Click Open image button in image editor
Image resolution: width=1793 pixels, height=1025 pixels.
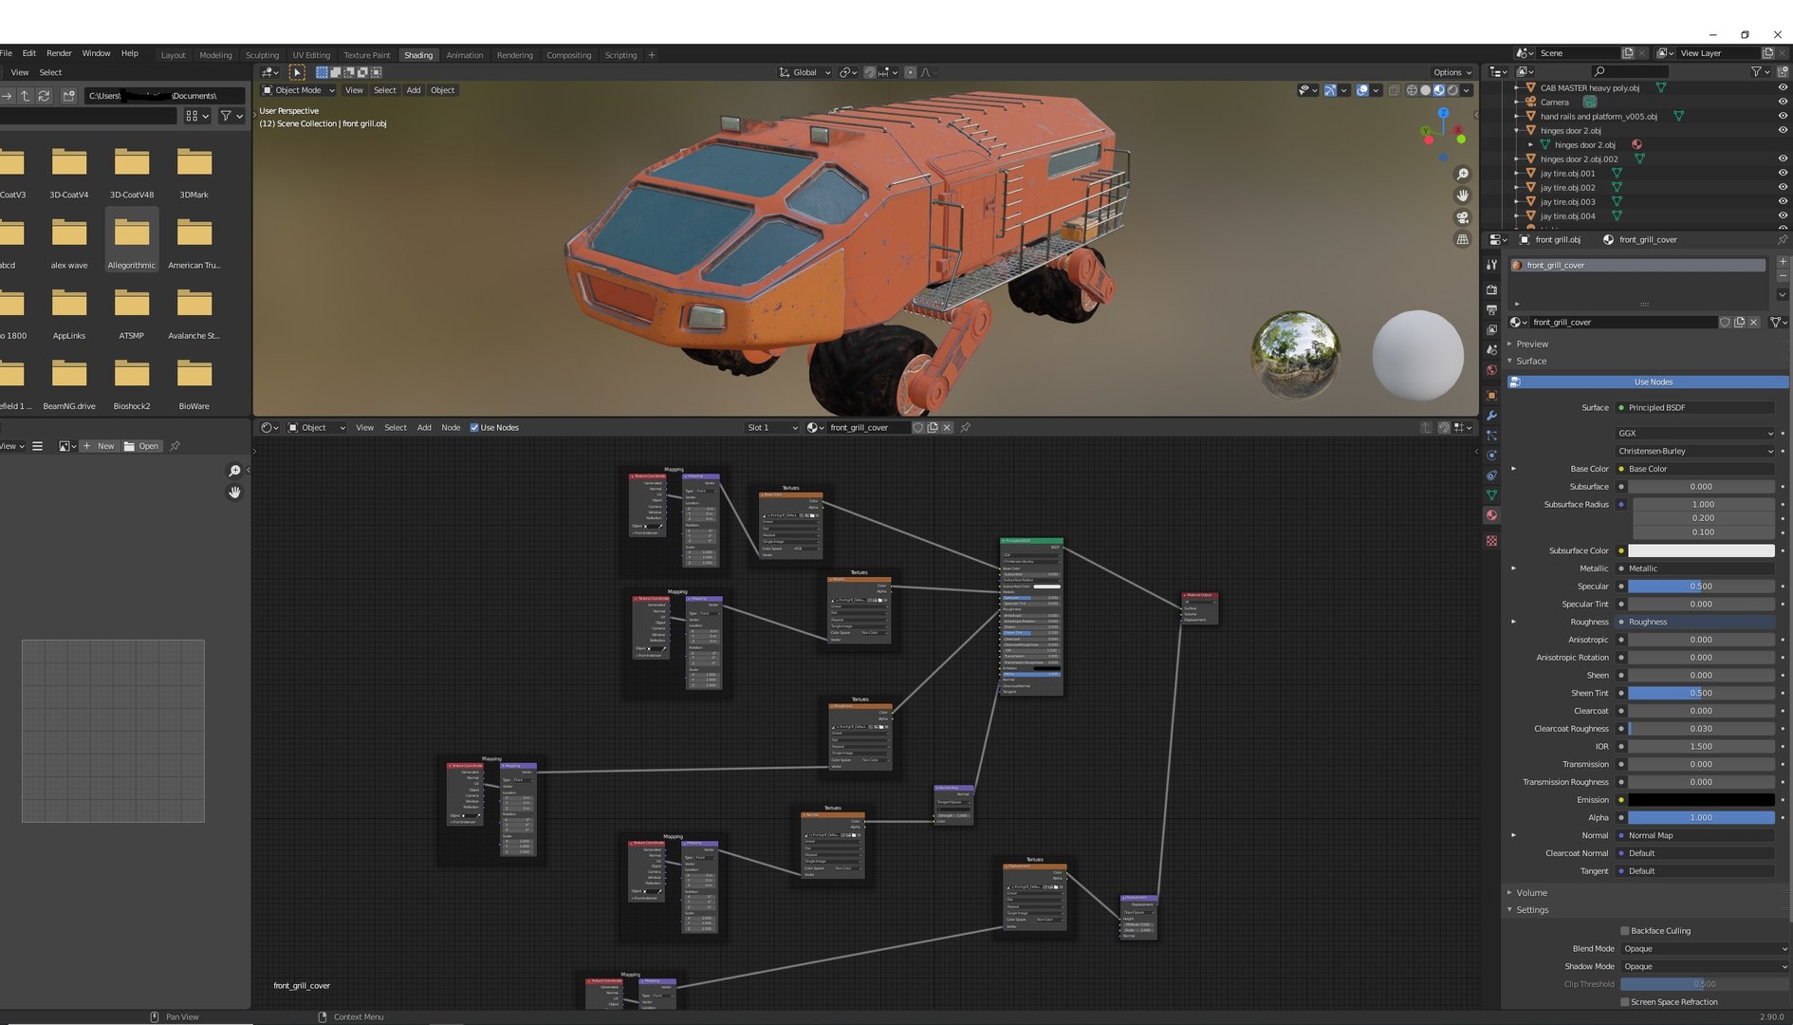coord(141,446)
